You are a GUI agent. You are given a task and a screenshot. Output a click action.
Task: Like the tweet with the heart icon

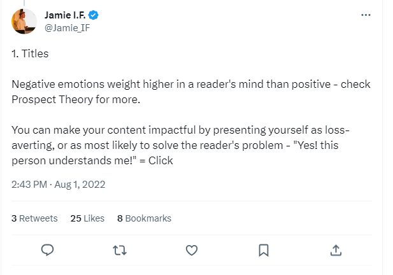point(192,250)
